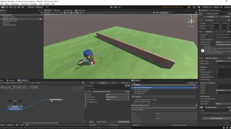Open the Account dropdown
Image resolution: width=231 pixels, height=129 pixels.
(x=207, y=7)
